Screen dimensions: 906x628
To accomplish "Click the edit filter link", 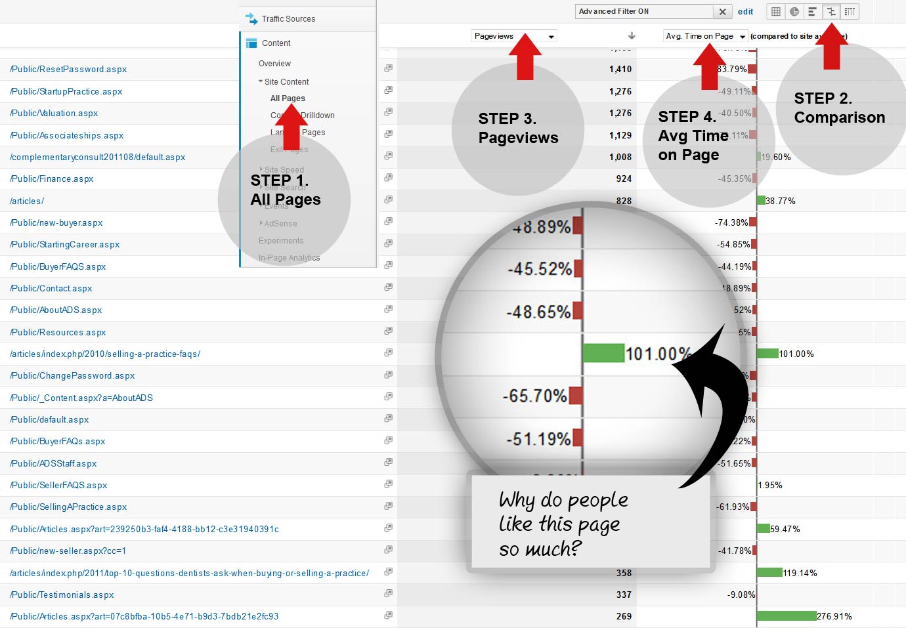I will pyautogui.click(x=745, y=12).
